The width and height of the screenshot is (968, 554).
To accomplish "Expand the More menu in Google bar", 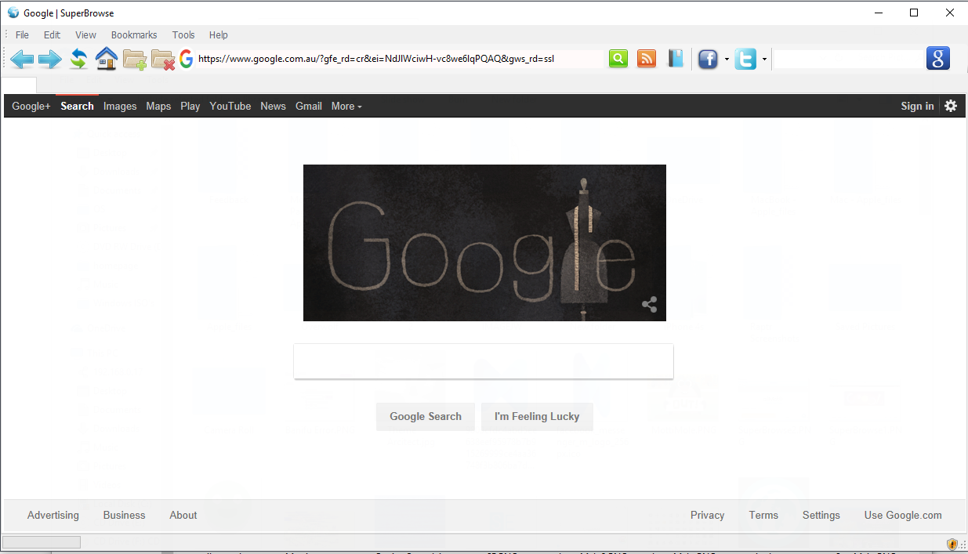I will point(346,106).
